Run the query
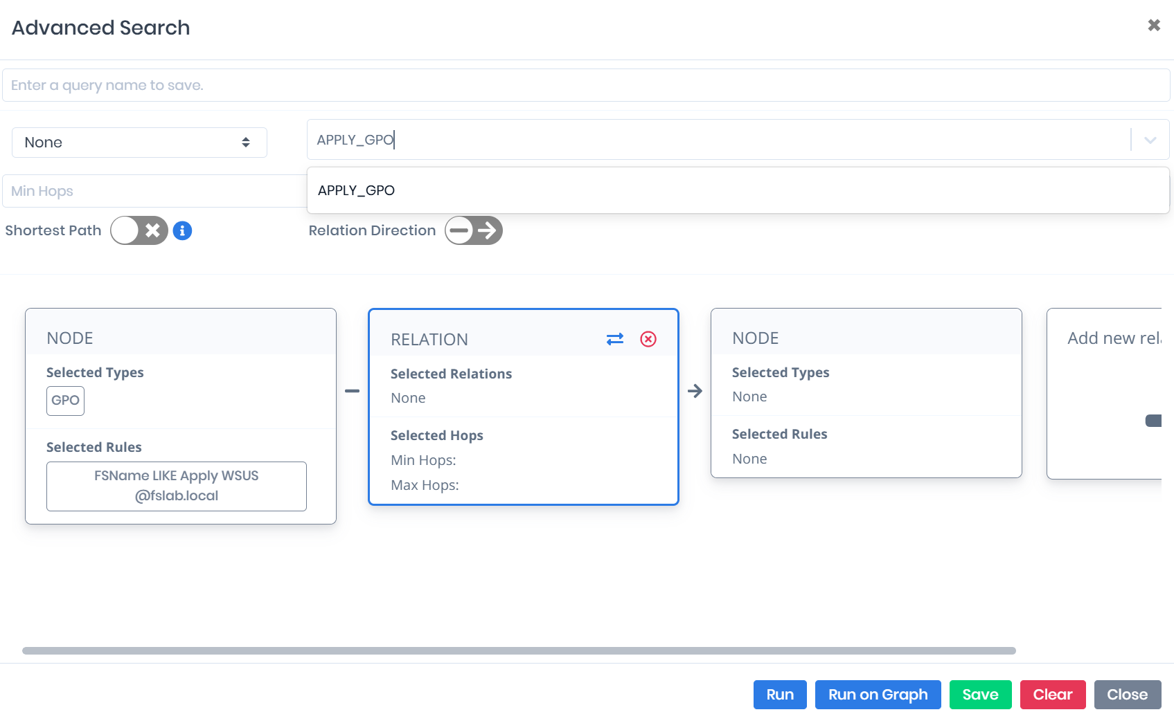 (x=780, y=695)
